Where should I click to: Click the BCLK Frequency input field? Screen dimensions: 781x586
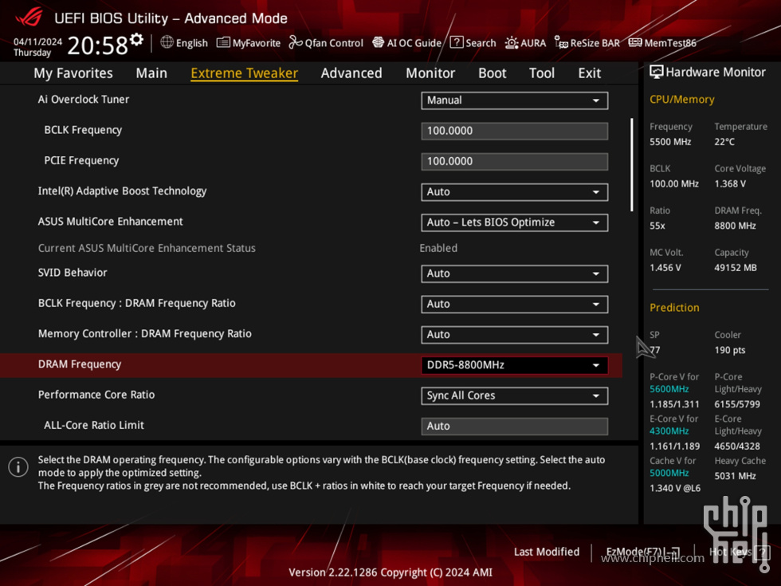pyautogui.click(x=514, y=131)
